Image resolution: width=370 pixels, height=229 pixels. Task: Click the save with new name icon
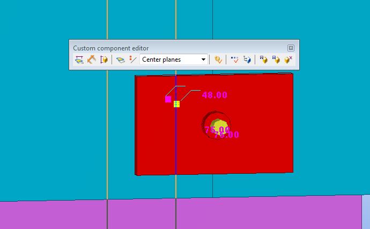[x=276, y=60]
